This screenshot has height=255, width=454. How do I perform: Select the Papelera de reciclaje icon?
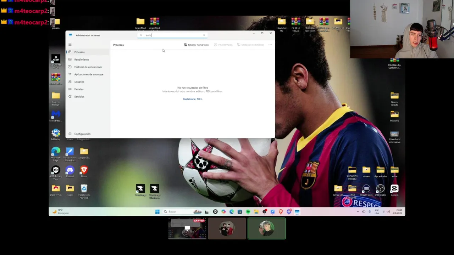pyautogui.click(x=84, y=192)
